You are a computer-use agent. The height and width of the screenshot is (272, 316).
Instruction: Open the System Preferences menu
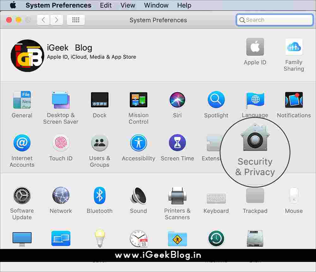58,5
